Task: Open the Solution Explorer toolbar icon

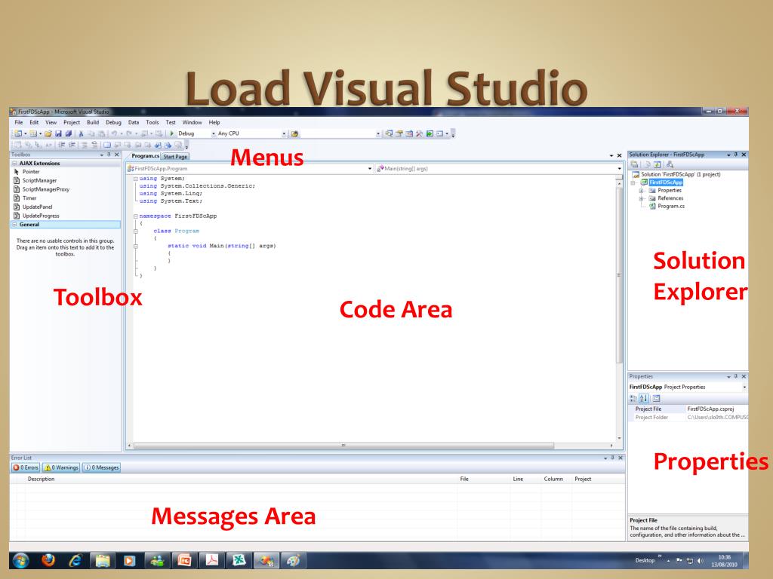Action: pyautogui.click(x=389, y=133)
